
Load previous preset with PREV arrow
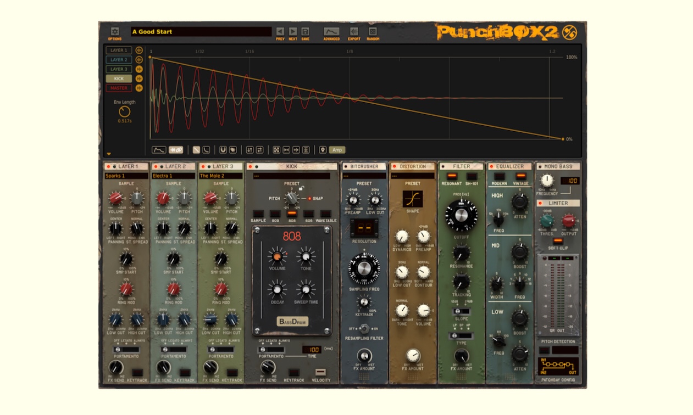pos(280,32)
